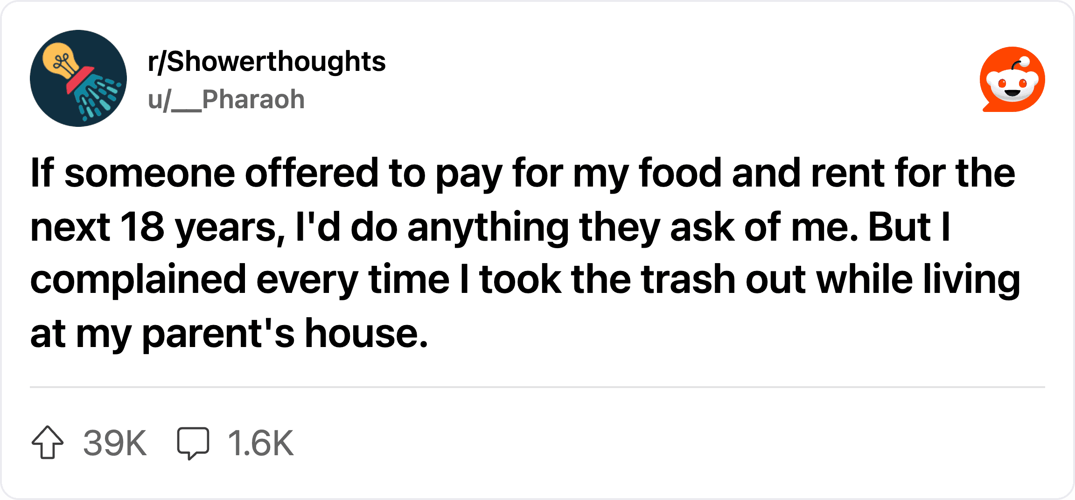Click the post line starting "If someone offered"
Viewport: 1075px width, 500px height.
click(x=523, y=174)
